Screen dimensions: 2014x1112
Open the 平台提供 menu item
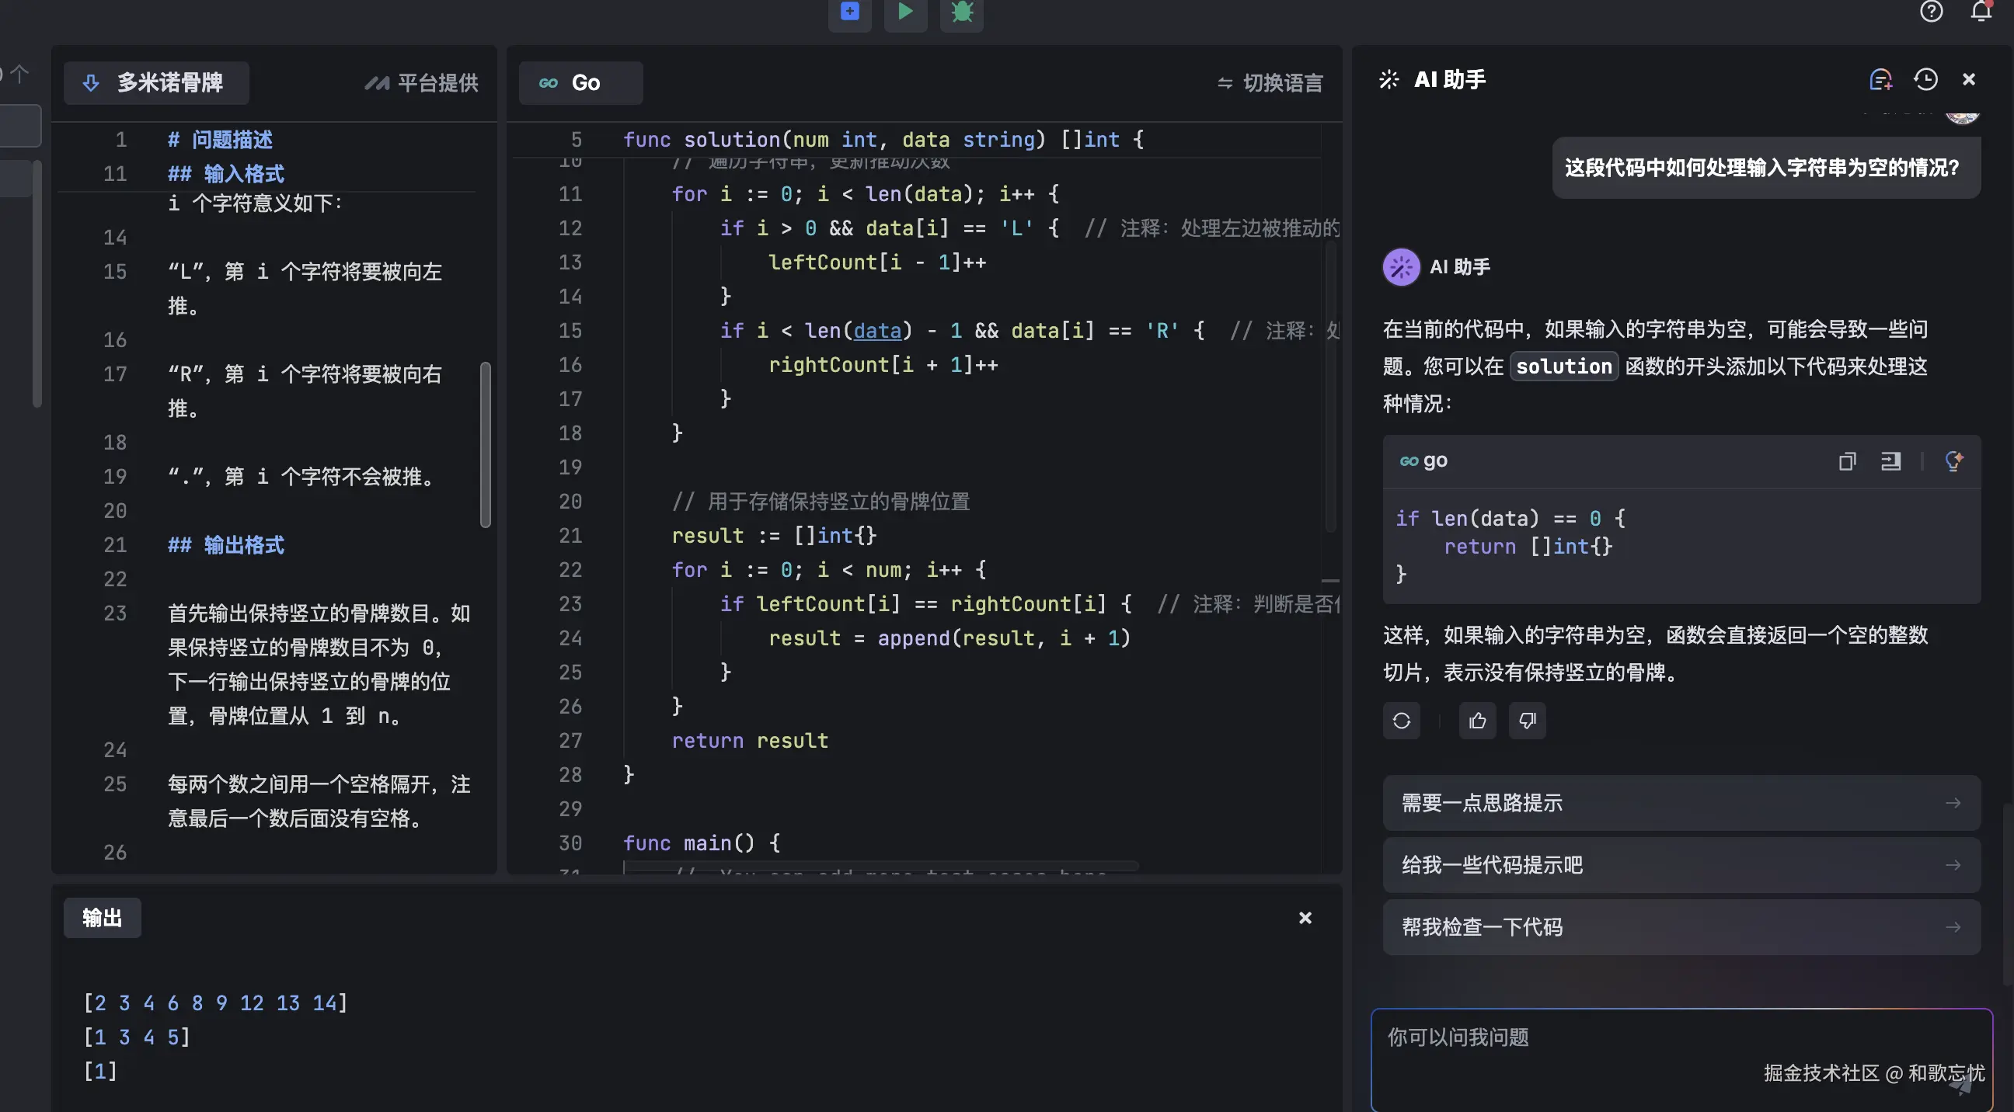420,82
